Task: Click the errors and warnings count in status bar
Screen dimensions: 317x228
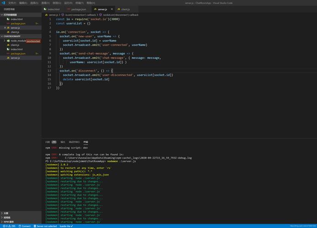Action: point(9,226)
